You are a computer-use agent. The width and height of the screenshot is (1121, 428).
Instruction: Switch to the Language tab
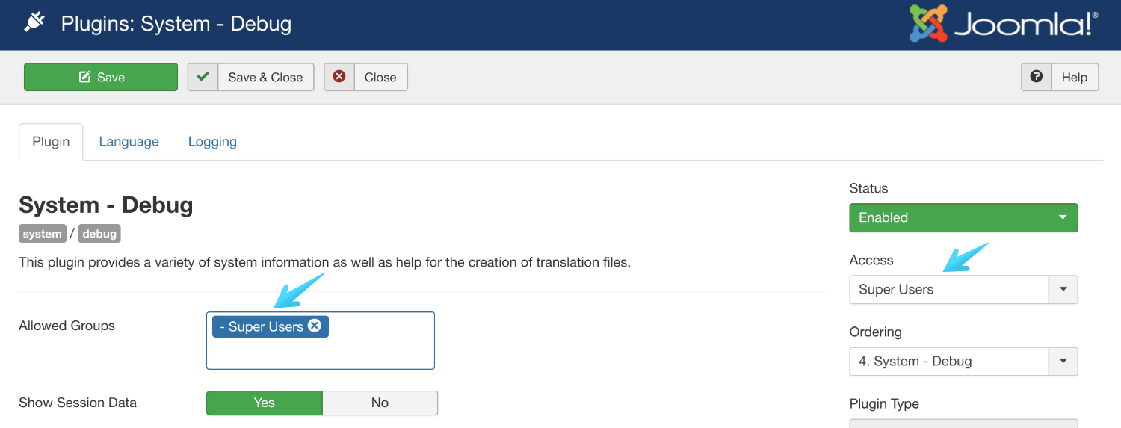129,142
